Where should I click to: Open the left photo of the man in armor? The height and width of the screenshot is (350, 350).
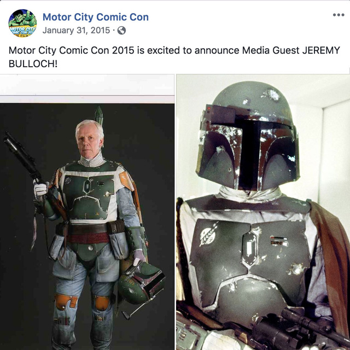tap(87, 212)
